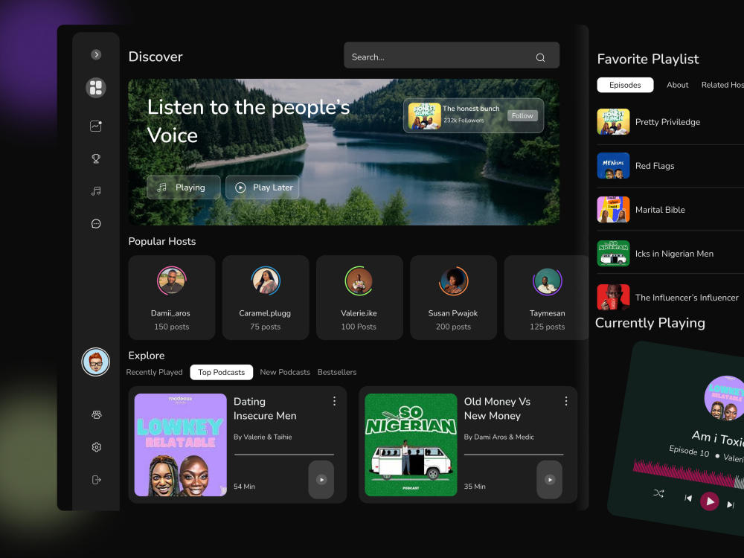Open Lowkey Relatable podcast cover
The width and height of the screenshot is (744, 558).
pos(180,445)
